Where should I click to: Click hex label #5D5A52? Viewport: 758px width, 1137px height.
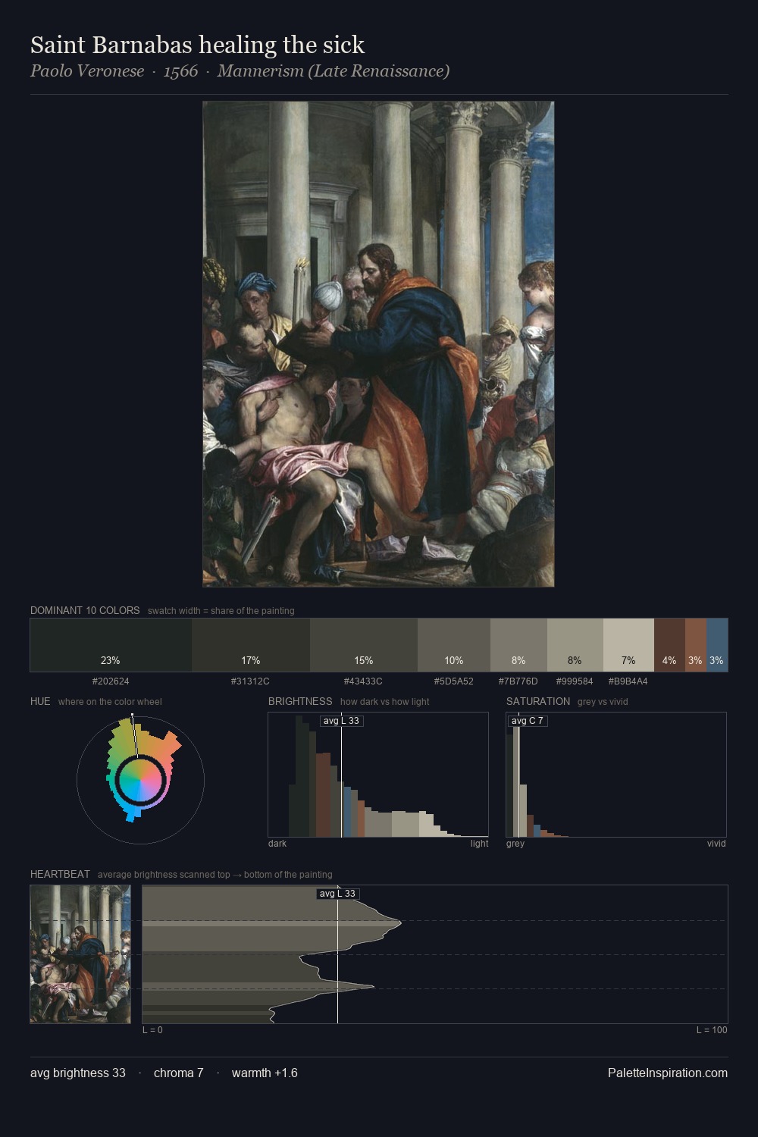click(x=454, y=681)
